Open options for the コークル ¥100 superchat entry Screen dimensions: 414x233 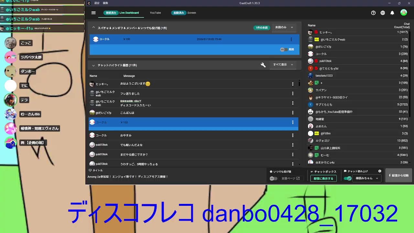(291, 39)
